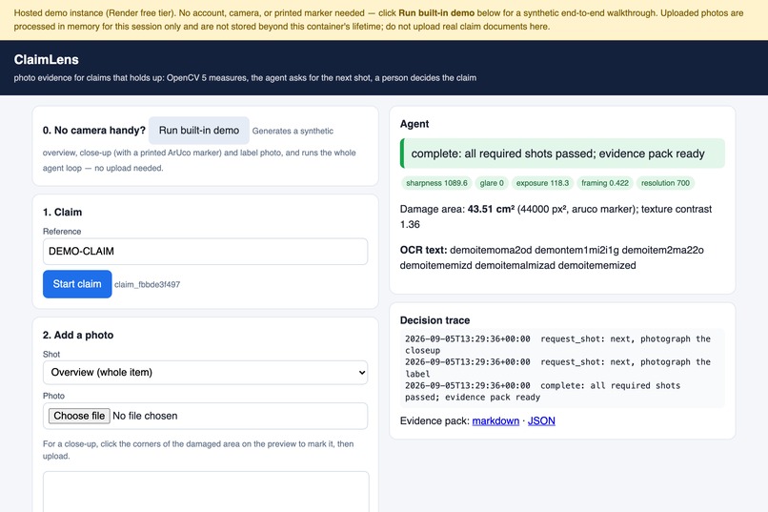The width and height of the screenshot is (768, 512).
Task: Click the No file chosen text
Action: point(145,416)
